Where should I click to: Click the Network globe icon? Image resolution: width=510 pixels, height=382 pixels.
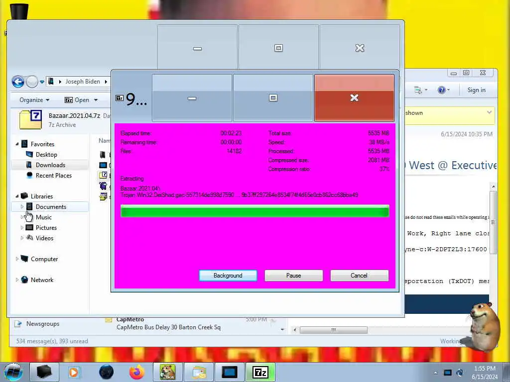24,280
